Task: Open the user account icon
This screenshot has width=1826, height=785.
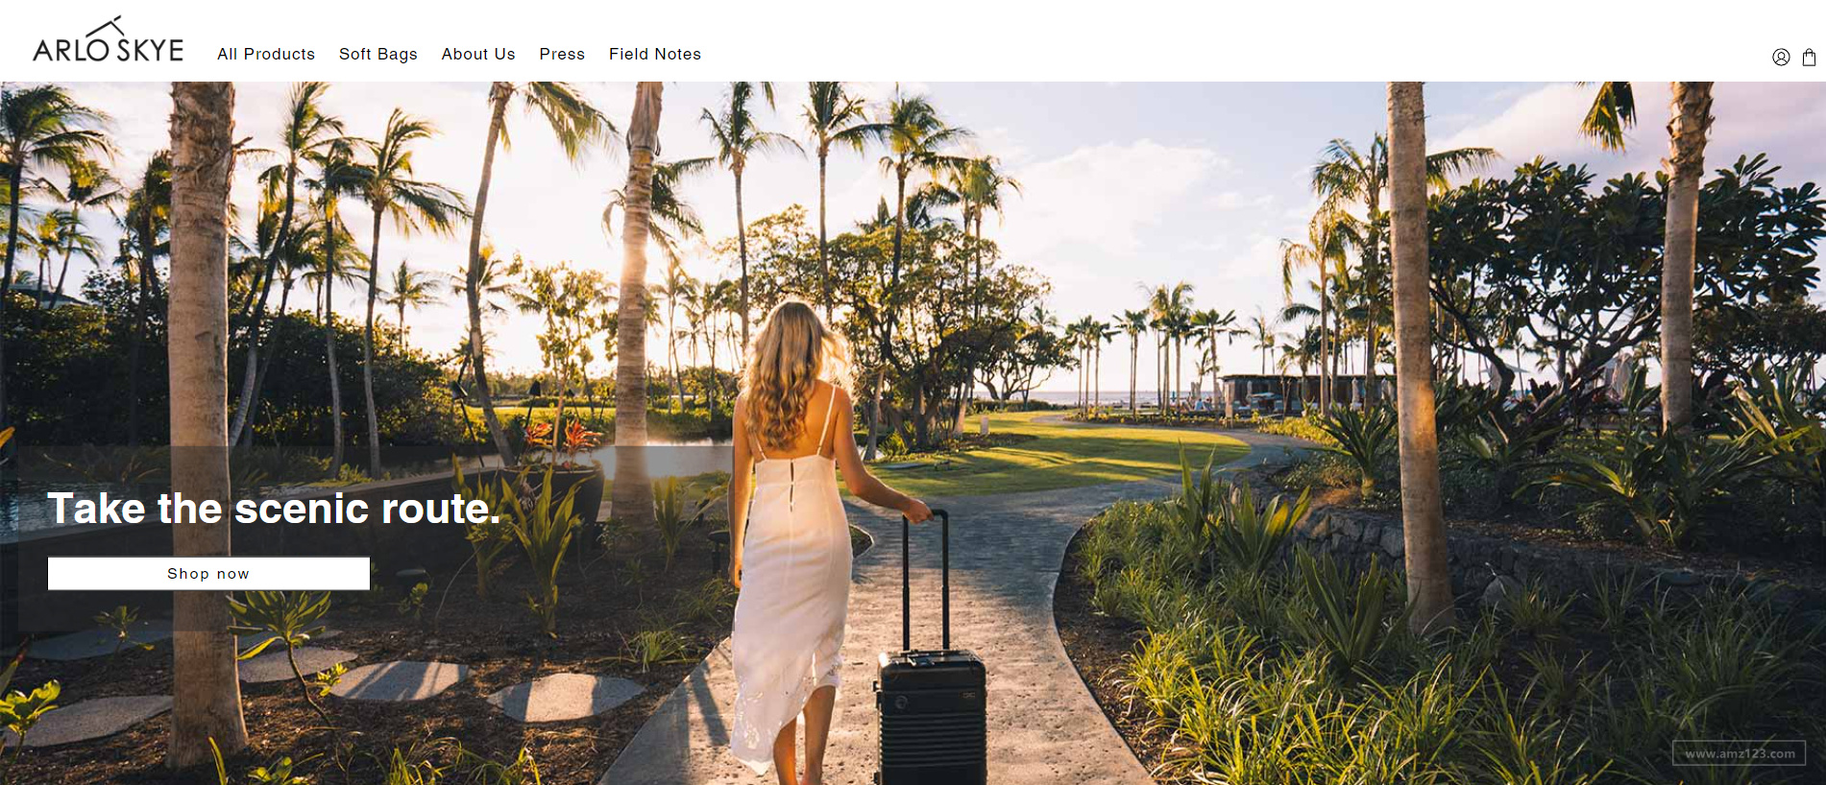Action: click(x=1781, y=57)
